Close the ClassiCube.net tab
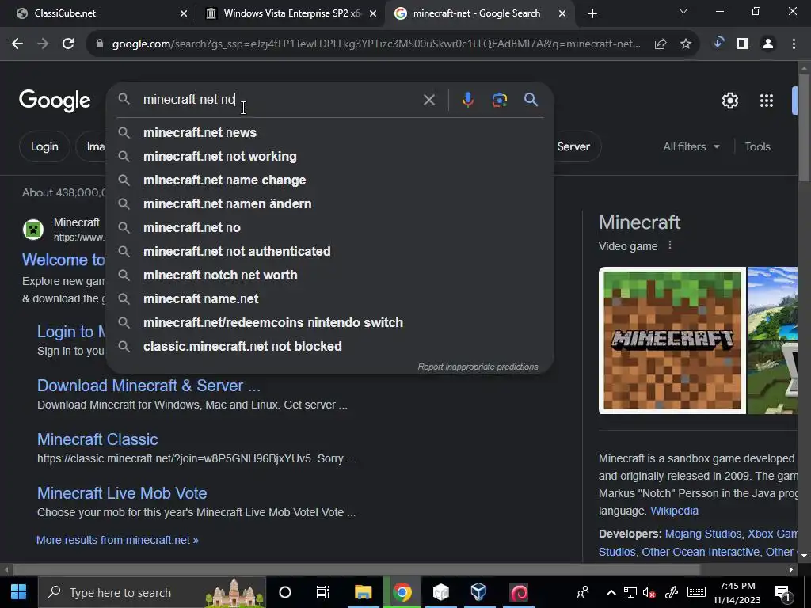This screenshot has height=608, width=811. pyautogui.click(x=183, y=13)
